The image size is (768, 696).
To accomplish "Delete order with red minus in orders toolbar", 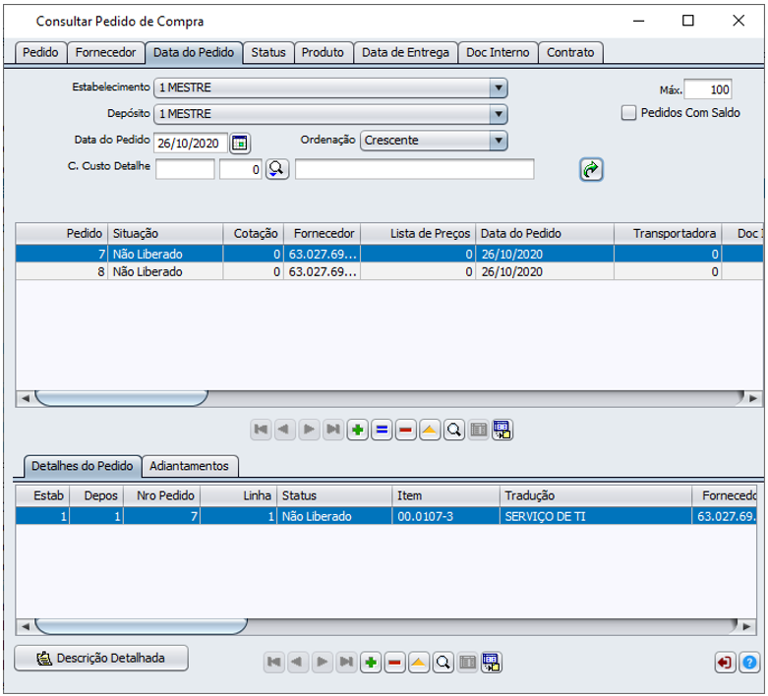I will [x=405, y=430].
